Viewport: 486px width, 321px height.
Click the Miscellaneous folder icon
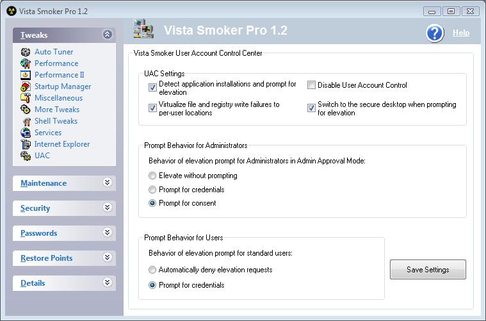click(26, 98)
